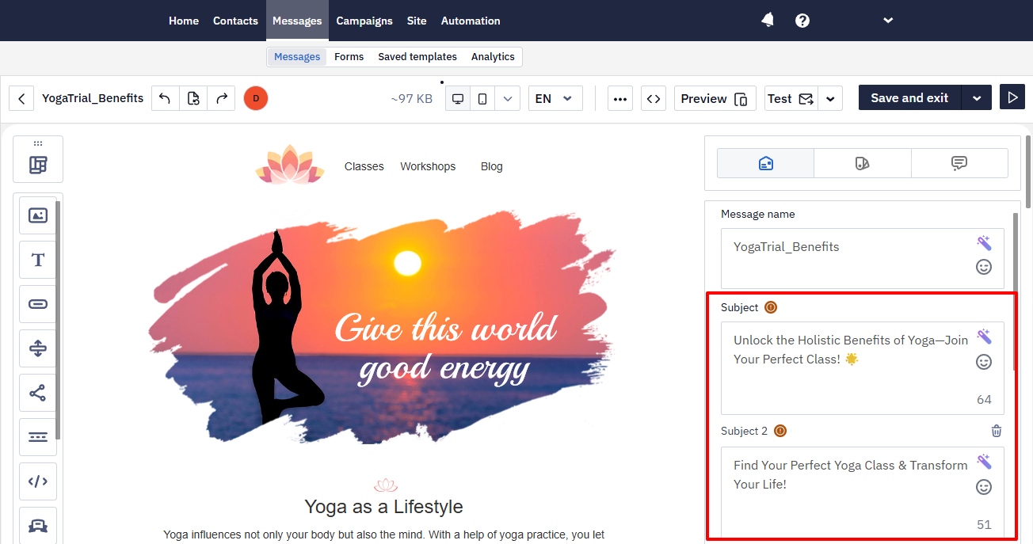
Task: Expand the Save and exit options arrow
Action: pyautogui.click(x=977, y=98)
